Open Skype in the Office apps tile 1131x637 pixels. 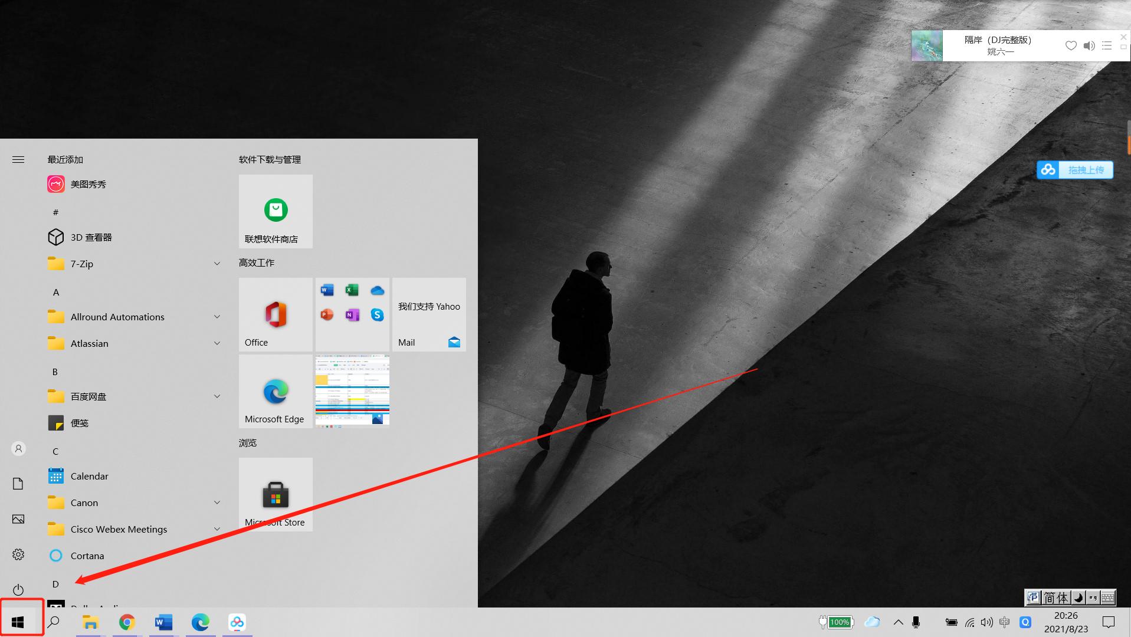tap(378, 315)
